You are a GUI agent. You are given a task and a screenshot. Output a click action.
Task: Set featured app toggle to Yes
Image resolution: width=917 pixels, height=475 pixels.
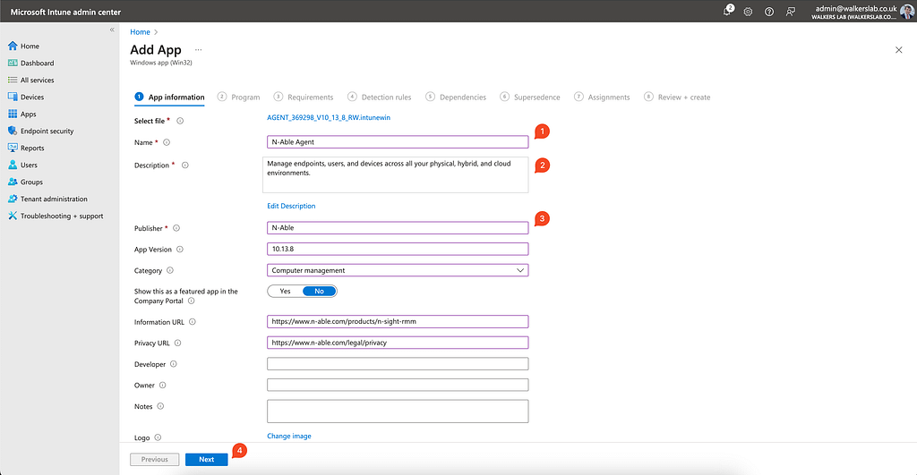(x=285, y=291)
